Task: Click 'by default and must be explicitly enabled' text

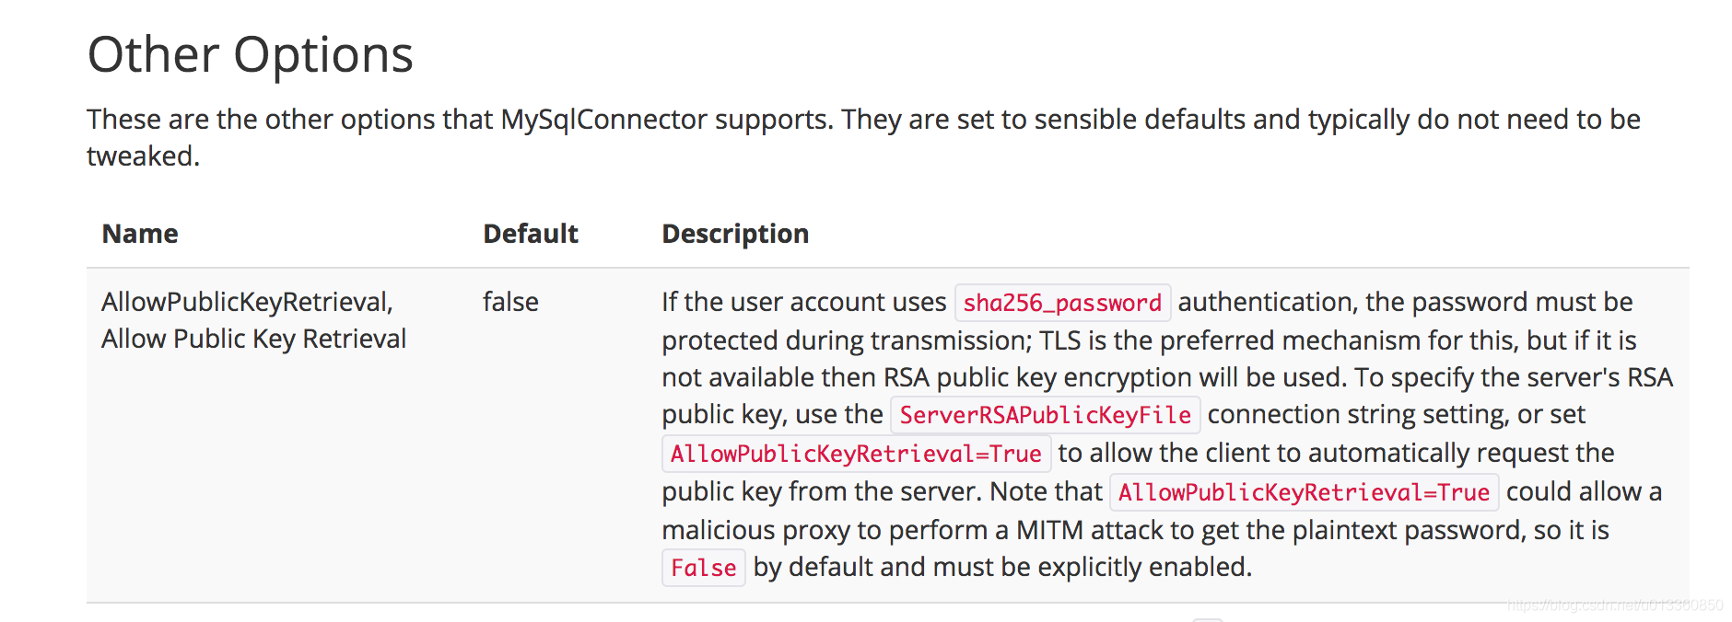Action: [1002, 568]
